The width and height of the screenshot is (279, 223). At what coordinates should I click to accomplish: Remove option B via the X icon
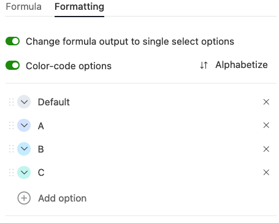(x=266, y=149)
